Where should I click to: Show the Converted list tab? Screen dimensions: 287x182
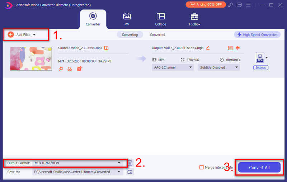[x=157, y=34]
